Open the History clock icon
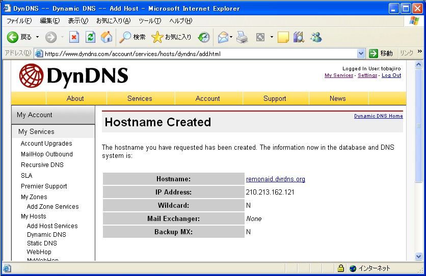 pyautogui.click(x=204, y=37)
